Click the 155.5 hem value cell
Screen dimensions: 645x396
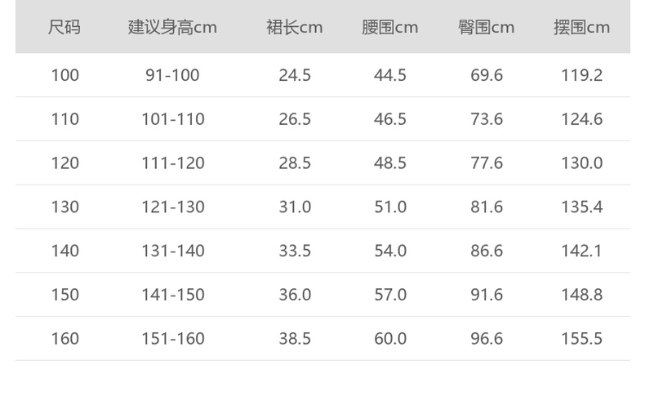point(581,338)
